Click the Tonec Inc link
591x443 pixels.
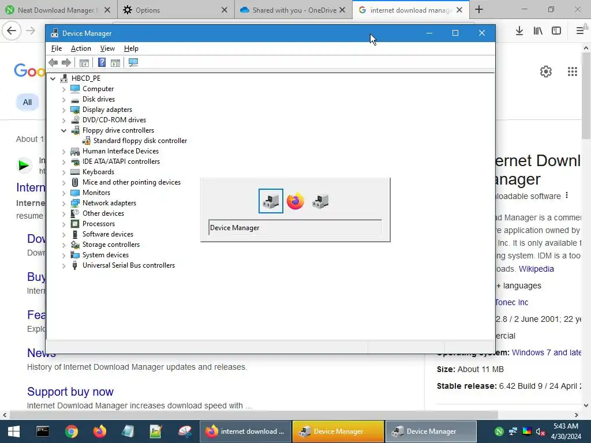tap(511, 302)
